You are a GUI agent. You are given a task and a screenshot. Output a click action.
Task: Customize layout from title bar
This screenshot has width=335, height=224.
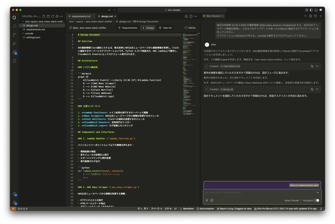(x=307, y=10)
